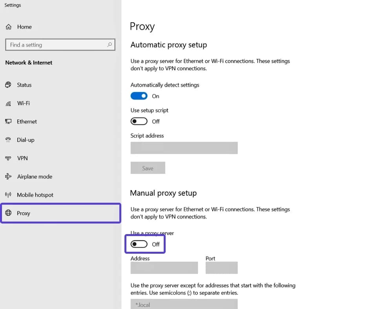Click the Script address input field

click(184, 148)
